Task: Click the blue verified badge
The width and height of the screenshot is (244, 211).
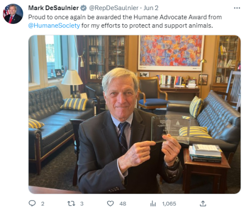Action: point(83,8)
